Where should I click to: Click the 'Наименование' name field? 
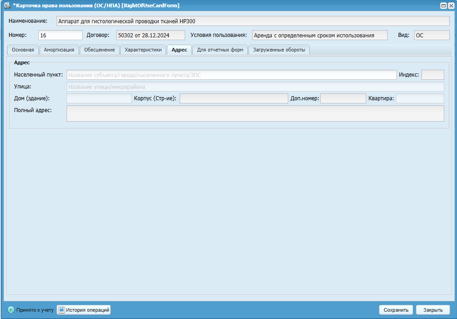[252, 21]
